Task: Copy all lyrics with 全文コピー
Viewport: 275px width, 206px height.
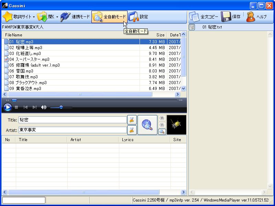Action: (x=203, y=17)
